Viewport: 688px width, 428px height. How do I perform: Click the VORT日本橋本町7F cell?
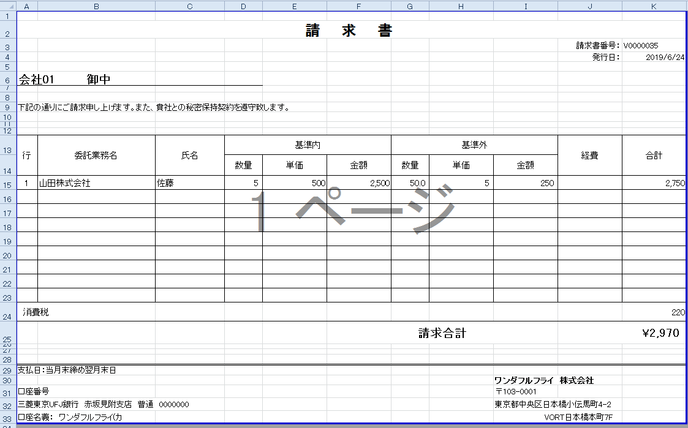(x=578, y=417)
